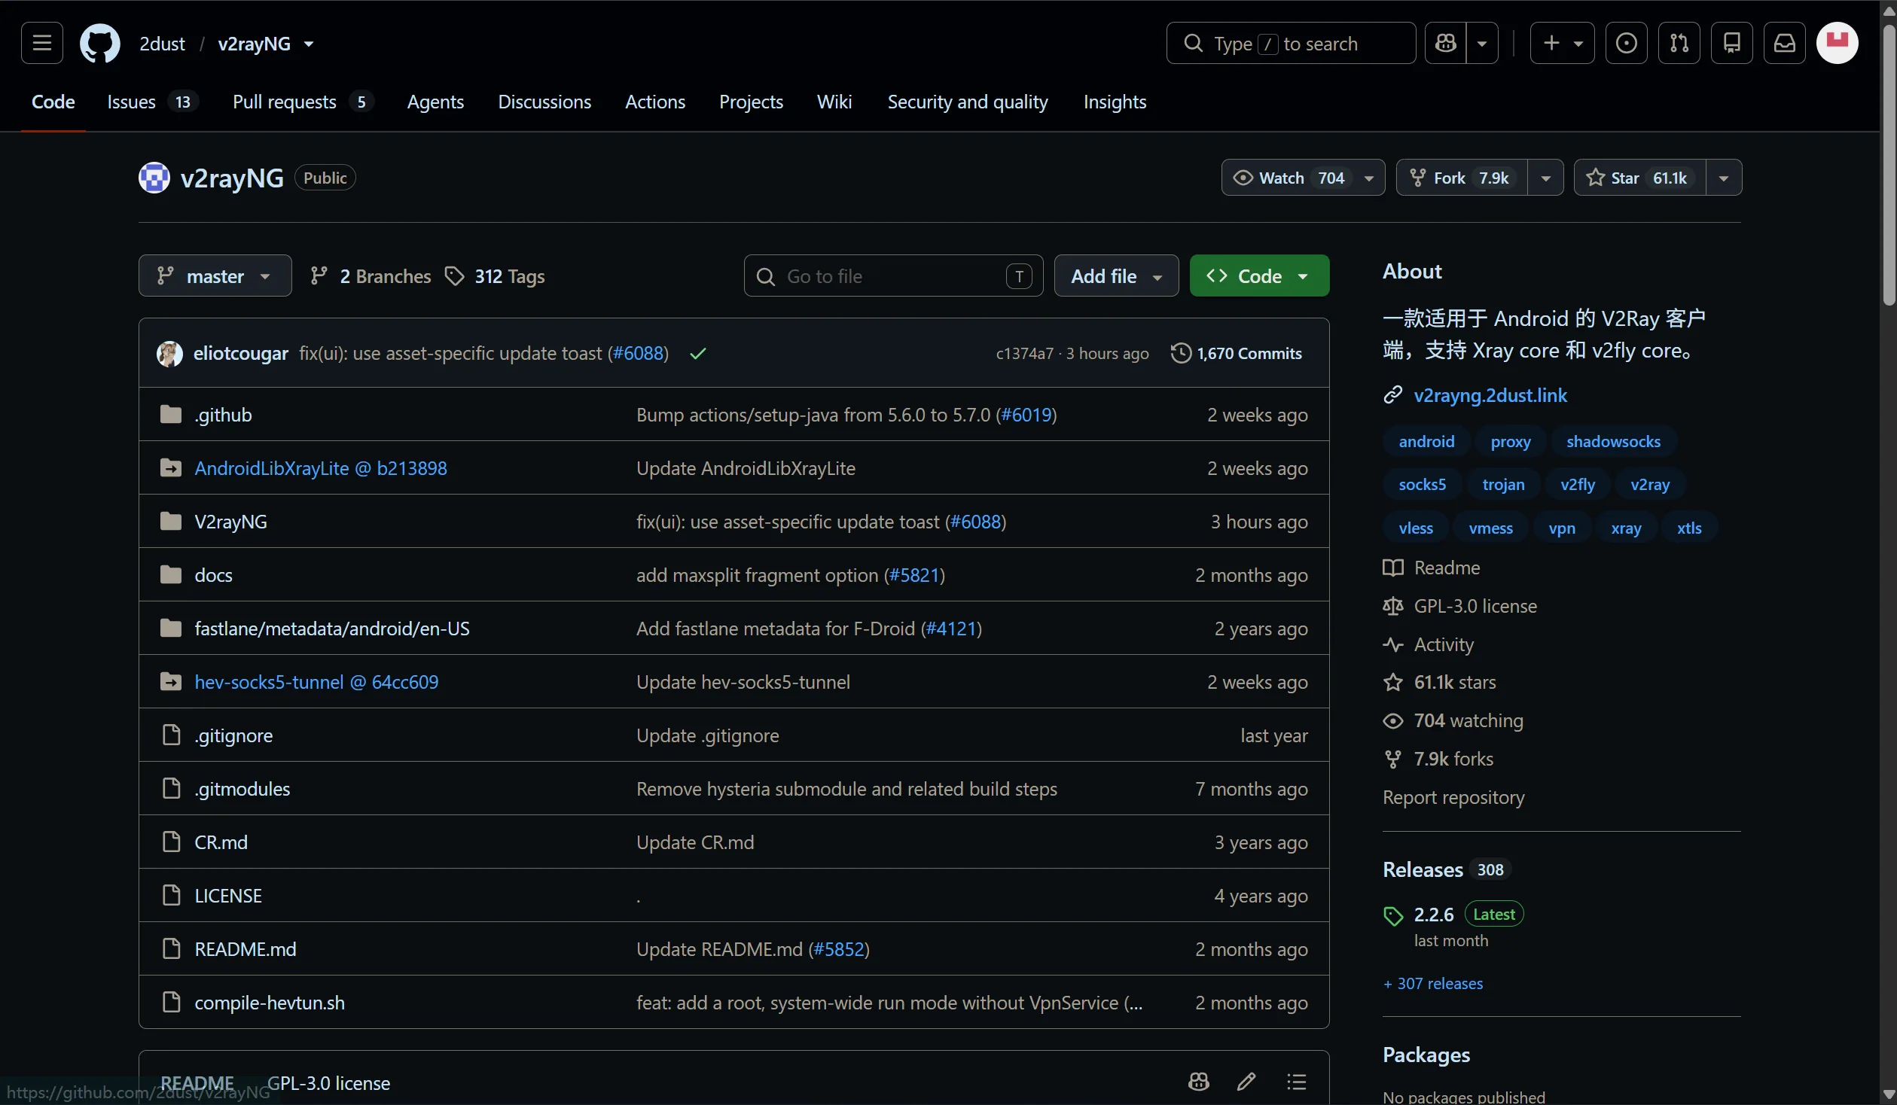1897x1105 pixels.
Task: View the 312 Tags list
Action: point(495,276)
